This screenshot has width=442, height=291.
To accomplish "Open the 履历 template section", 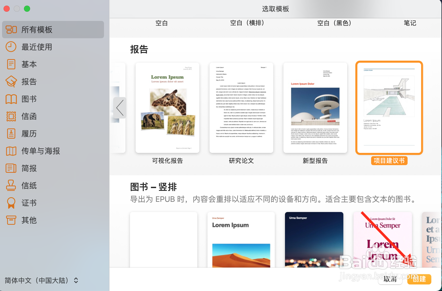I will pyautogui.click(x=29, y=134).
